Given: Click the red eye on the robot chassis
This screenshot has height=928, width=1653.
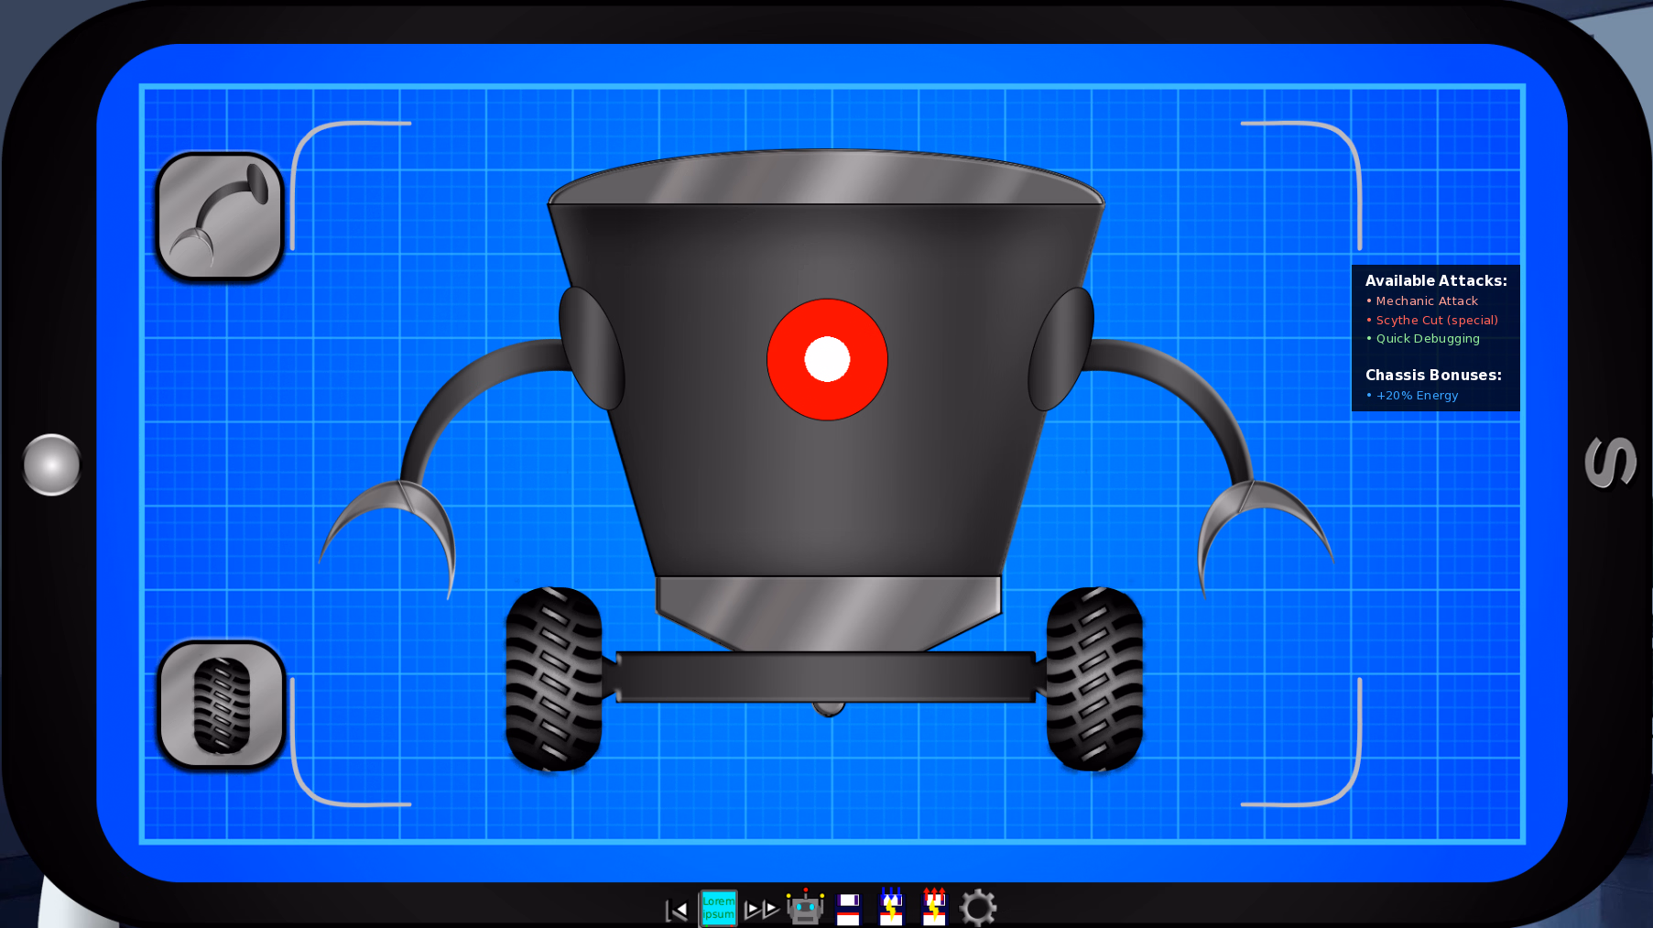Looking at the screenshot, I should point(827,359).
